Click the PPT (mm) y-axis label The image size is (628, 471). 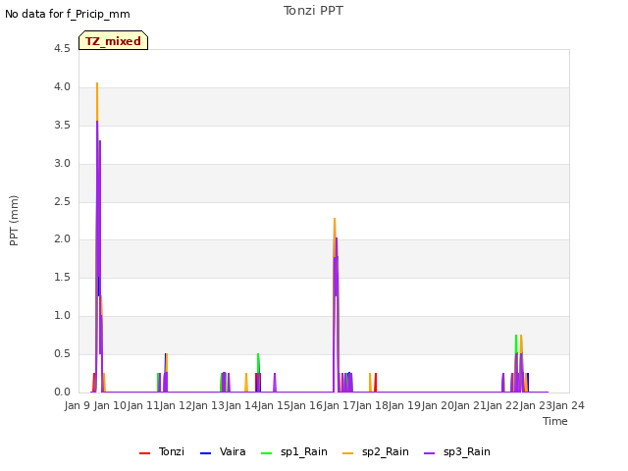coord(14,220)
